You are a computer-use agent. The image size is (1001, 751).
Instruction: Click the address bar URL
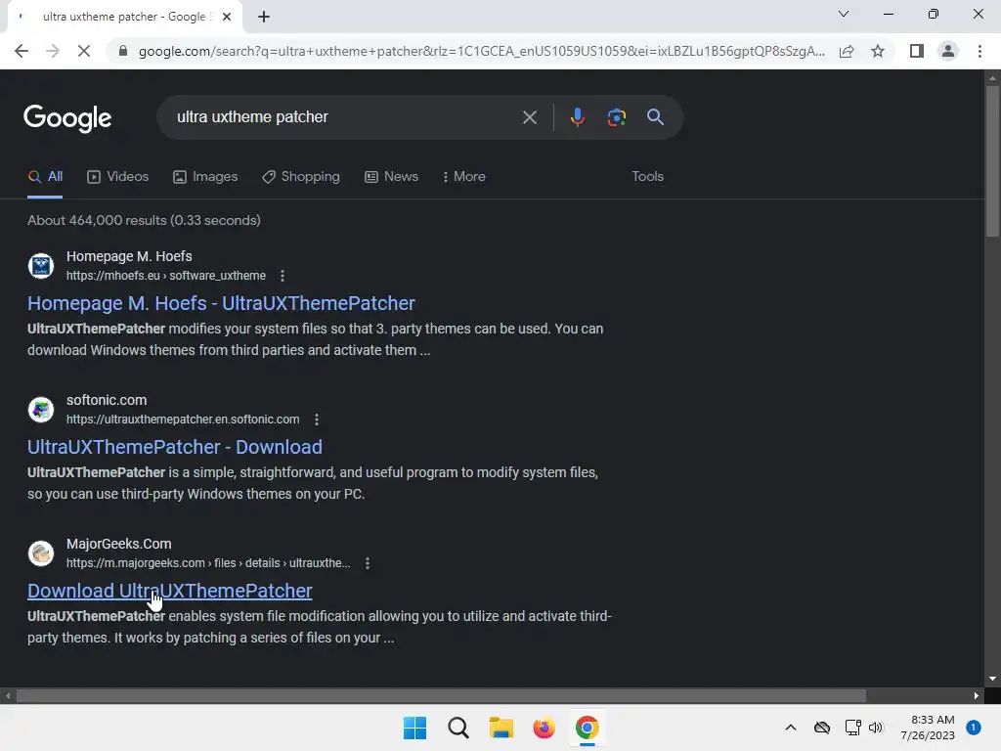[481, 51]
